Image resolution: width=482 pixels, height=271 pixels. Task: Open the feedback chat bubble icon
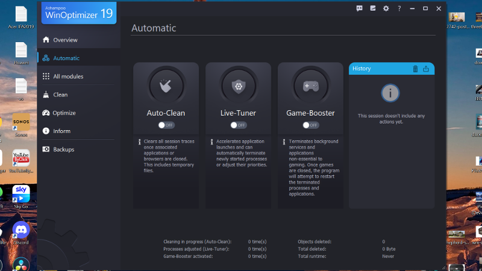[359, 8]
